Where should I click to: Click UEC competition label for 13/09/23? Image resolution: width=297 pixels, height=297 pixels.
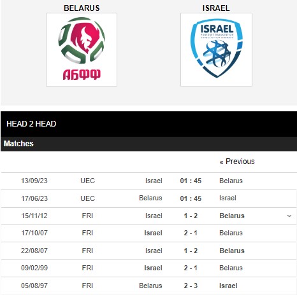pyautogui.click(x=87, y=181)
